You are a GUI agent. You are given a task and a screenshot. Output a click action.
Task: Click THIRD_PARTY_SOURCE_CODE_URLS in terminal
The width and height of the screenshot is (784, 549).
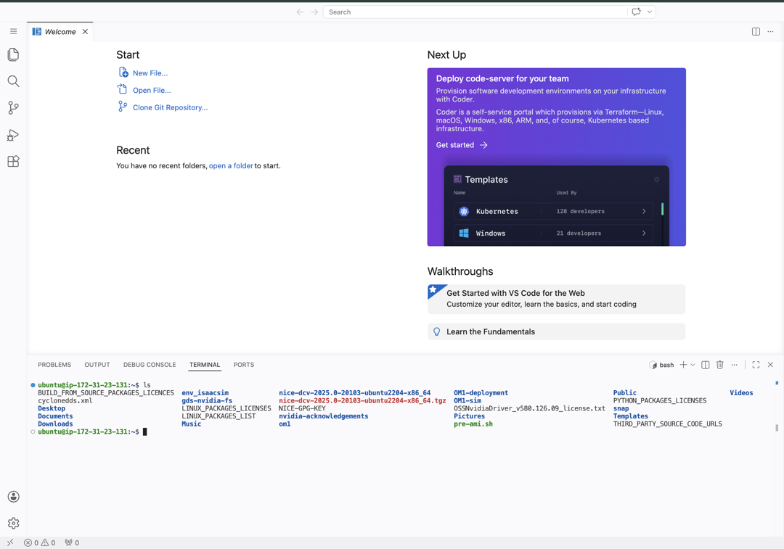[668, 424]
